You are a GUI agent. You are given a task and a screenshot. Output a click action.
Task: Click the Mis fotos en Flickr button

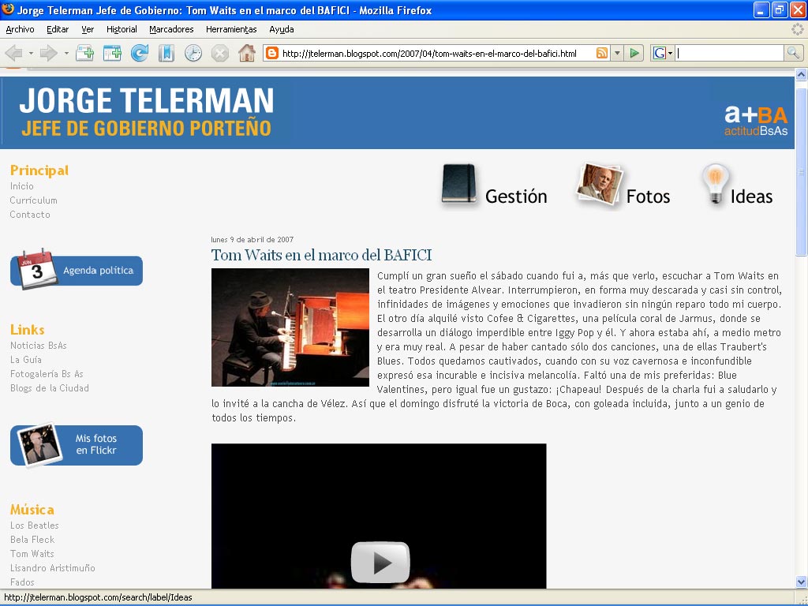click(77, 445)
